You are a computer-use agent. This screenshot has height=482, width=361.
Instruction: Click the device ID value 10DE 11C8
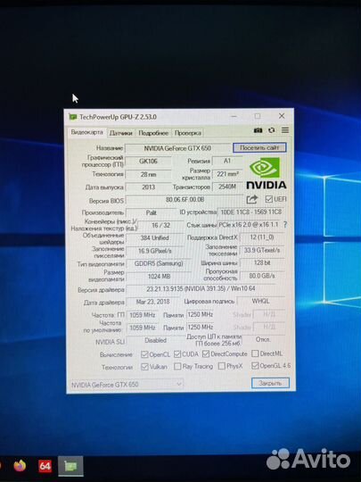pyautogui.click(x=250, y=212)
